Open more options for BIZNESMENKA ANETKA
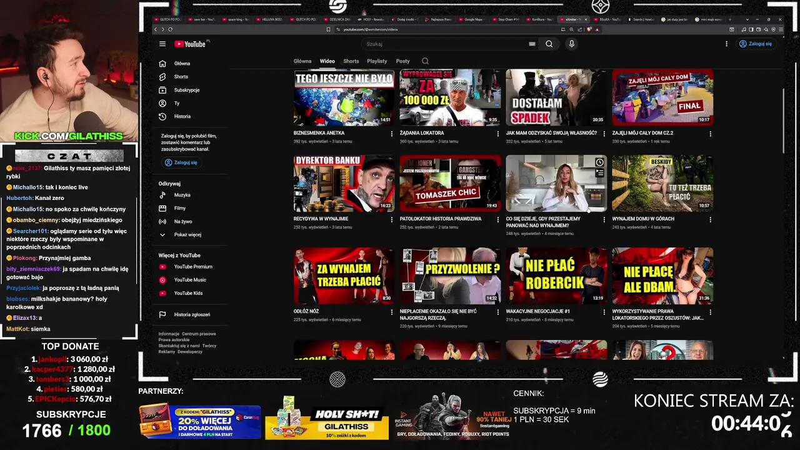The height and width of the screenshot is (450, 800). pos(392,134)
